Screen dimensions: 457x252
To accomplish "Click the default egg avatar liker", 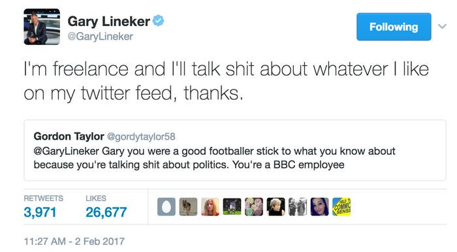I will [x=166, y=207].
